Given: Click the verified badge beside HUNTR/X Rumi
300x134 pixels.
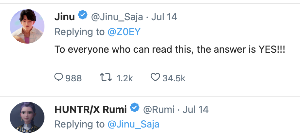Looking at the screenshot, I should [x=135, y=108].
